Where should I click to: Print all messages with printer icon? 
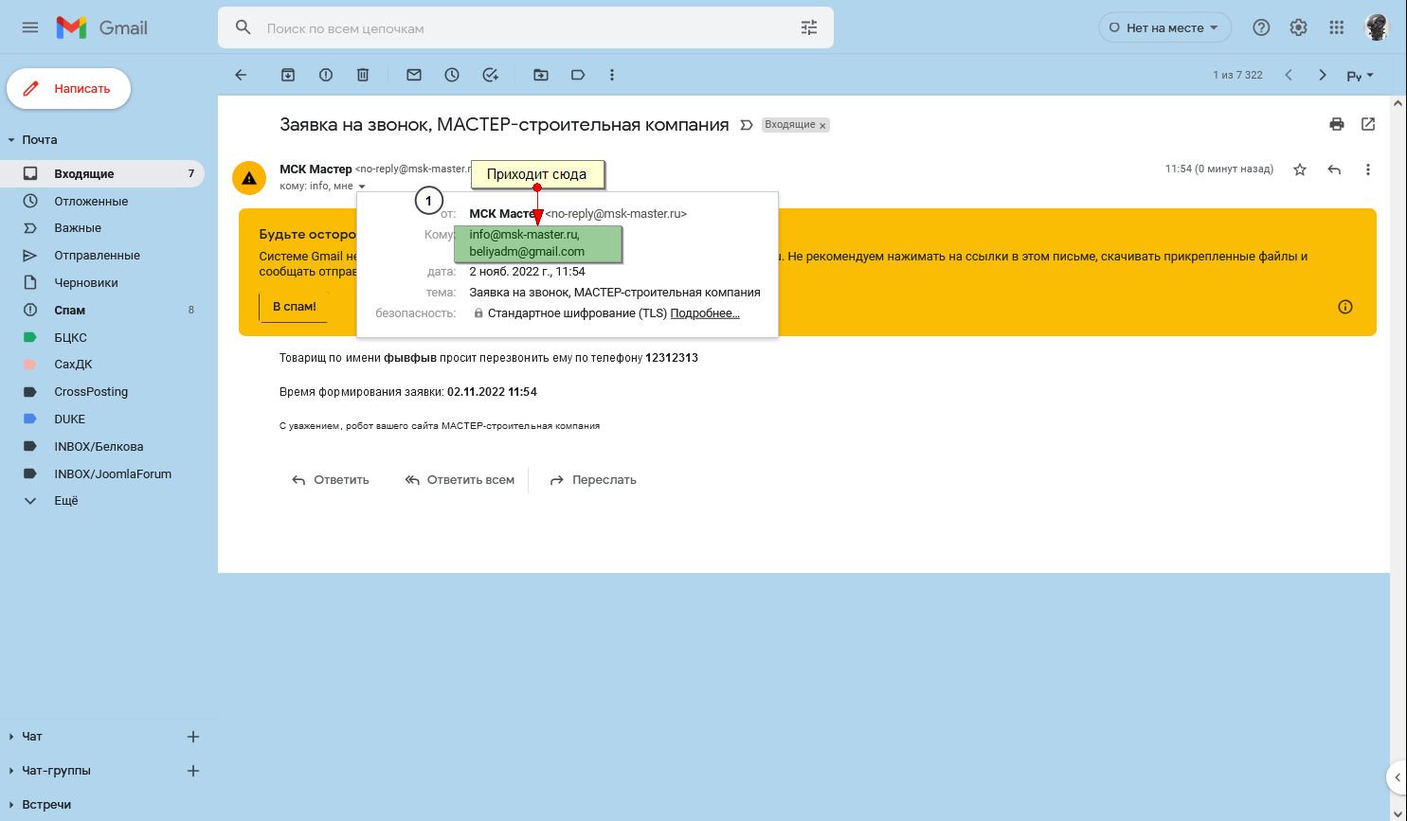pos(1337,124)
